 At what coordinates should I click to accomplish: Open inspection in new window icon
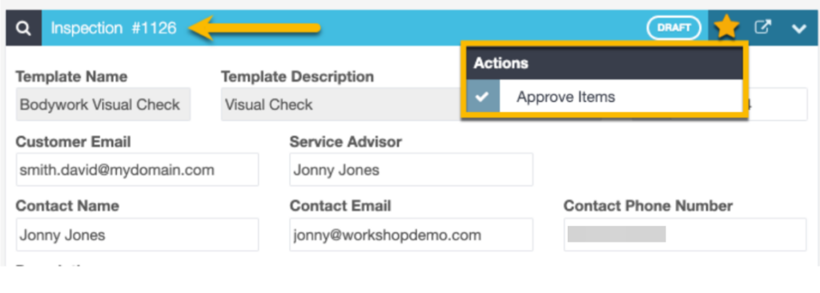762,28
